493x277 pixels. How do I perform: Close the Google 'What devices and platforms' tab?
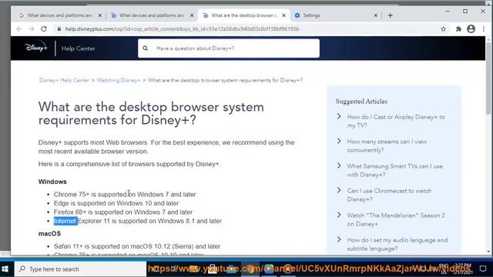click(100, 15)
